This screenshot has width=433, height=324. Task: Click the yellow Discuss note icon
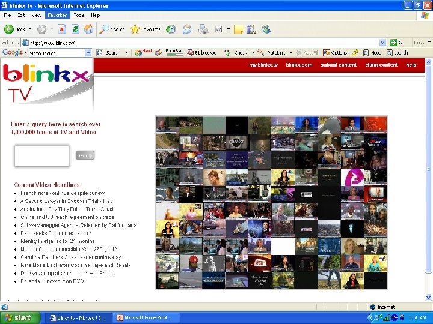[238, 29]
